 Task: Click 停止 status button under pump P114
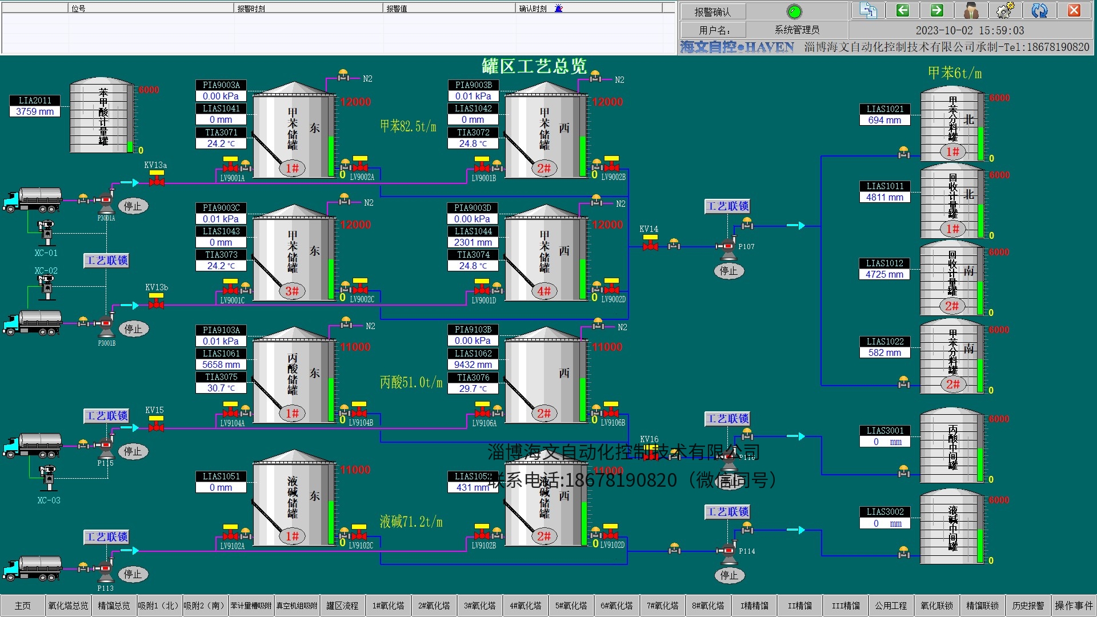(x=730, y=575)
